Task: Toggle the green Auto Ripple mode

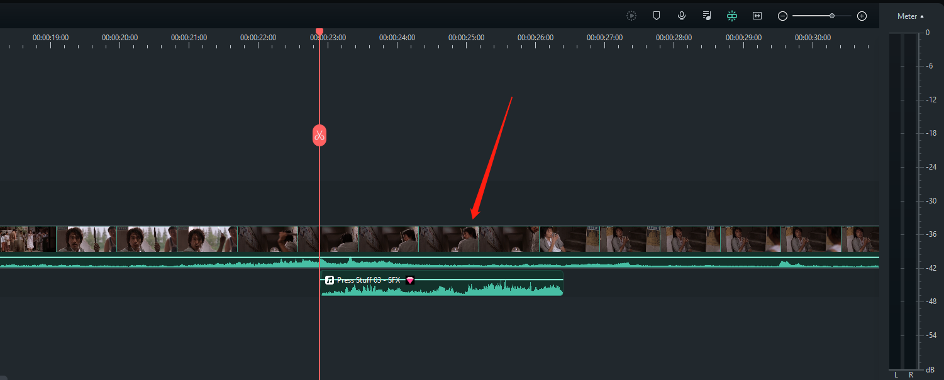Action: click(732, 16)
